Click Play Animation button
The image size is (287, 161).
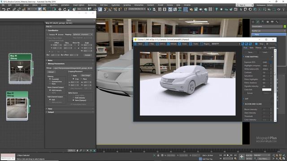[x=228, y=155]
